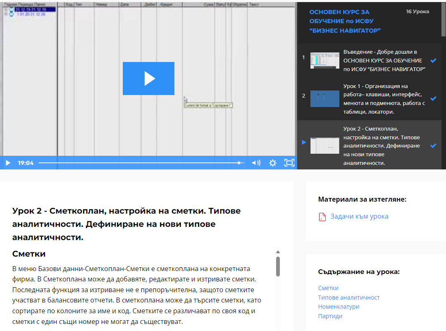Click the scroll-up arrow of lesson text
The image size is (446, 331).
click(278, 252)
